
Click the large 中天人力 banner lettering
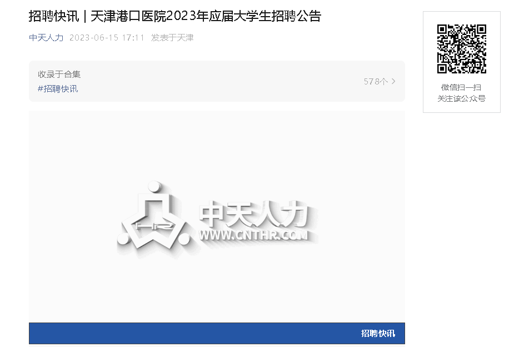pyautogui.click(x=254, y=214)
